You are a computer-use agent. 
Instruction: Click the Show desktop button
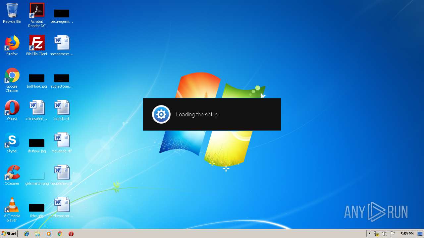420,234
